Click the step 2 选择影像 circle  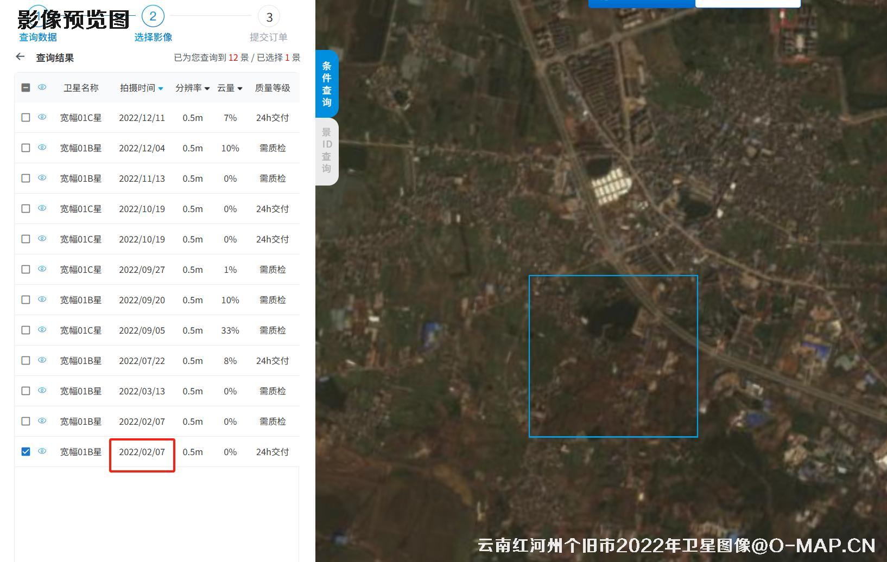click(153, 16)
